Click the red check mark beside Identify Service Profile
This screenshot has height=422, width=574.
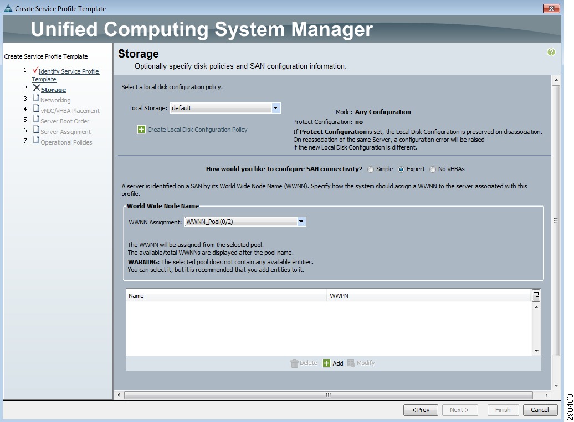click(x=35, y=70)
